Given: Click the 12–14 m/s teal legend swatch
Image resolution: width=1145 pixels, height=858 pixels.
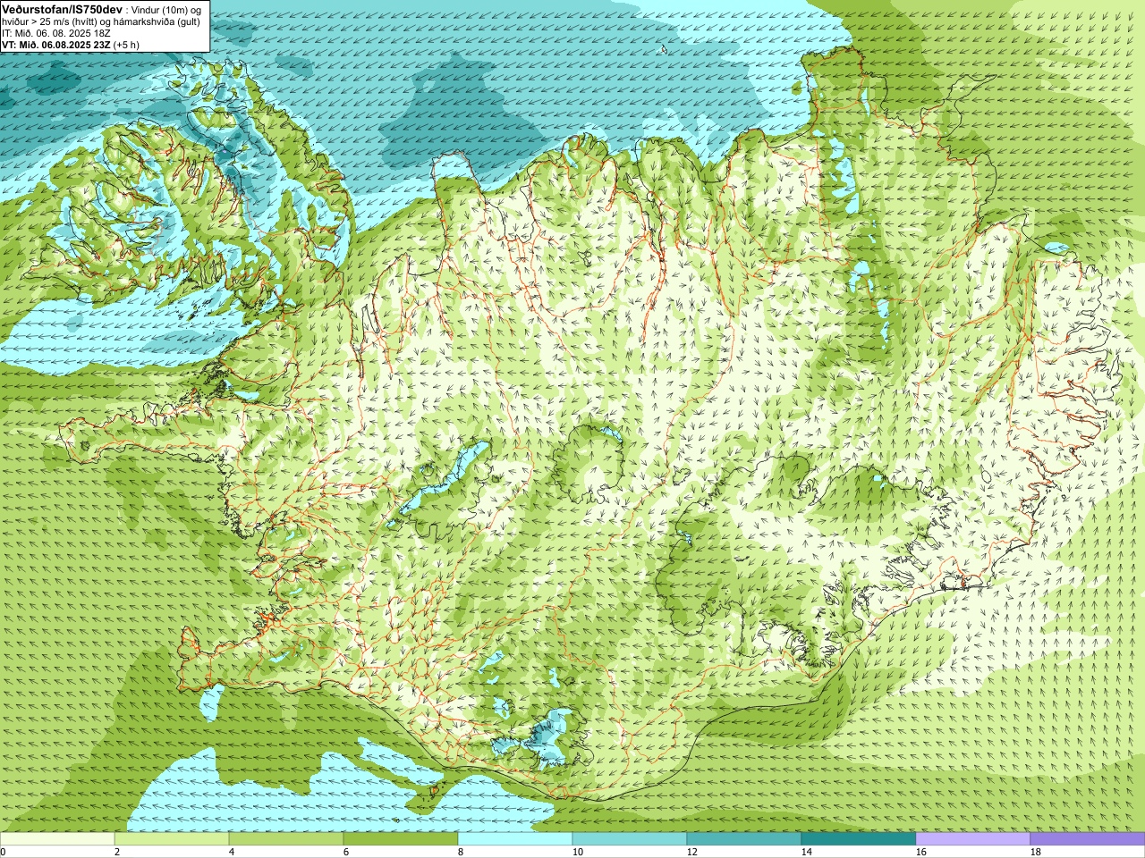Looking at the screenshot, I should point(744,839).
